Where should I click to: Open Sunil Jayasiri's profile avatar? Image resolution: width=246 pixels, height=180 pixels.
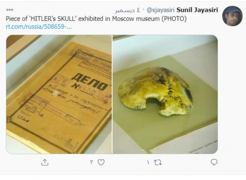pyautogui.click(x=232, y=16)
